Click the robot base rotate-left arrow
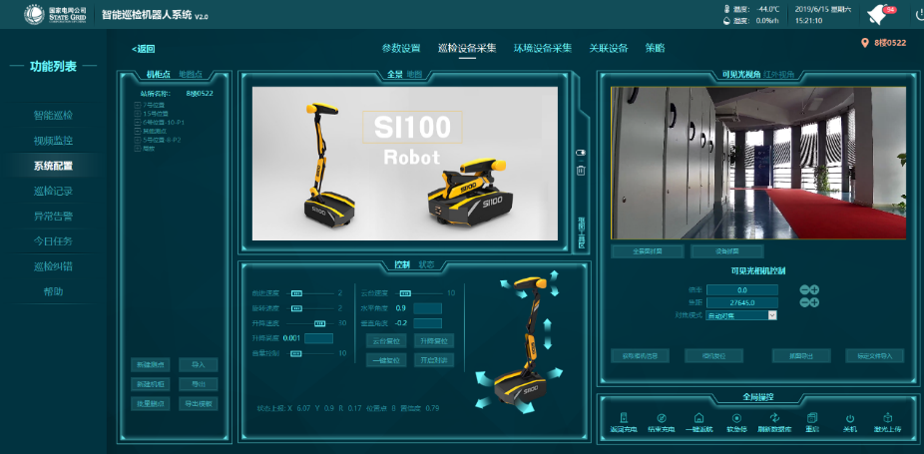Screen dimensions: 924x454 click(483, 377)
